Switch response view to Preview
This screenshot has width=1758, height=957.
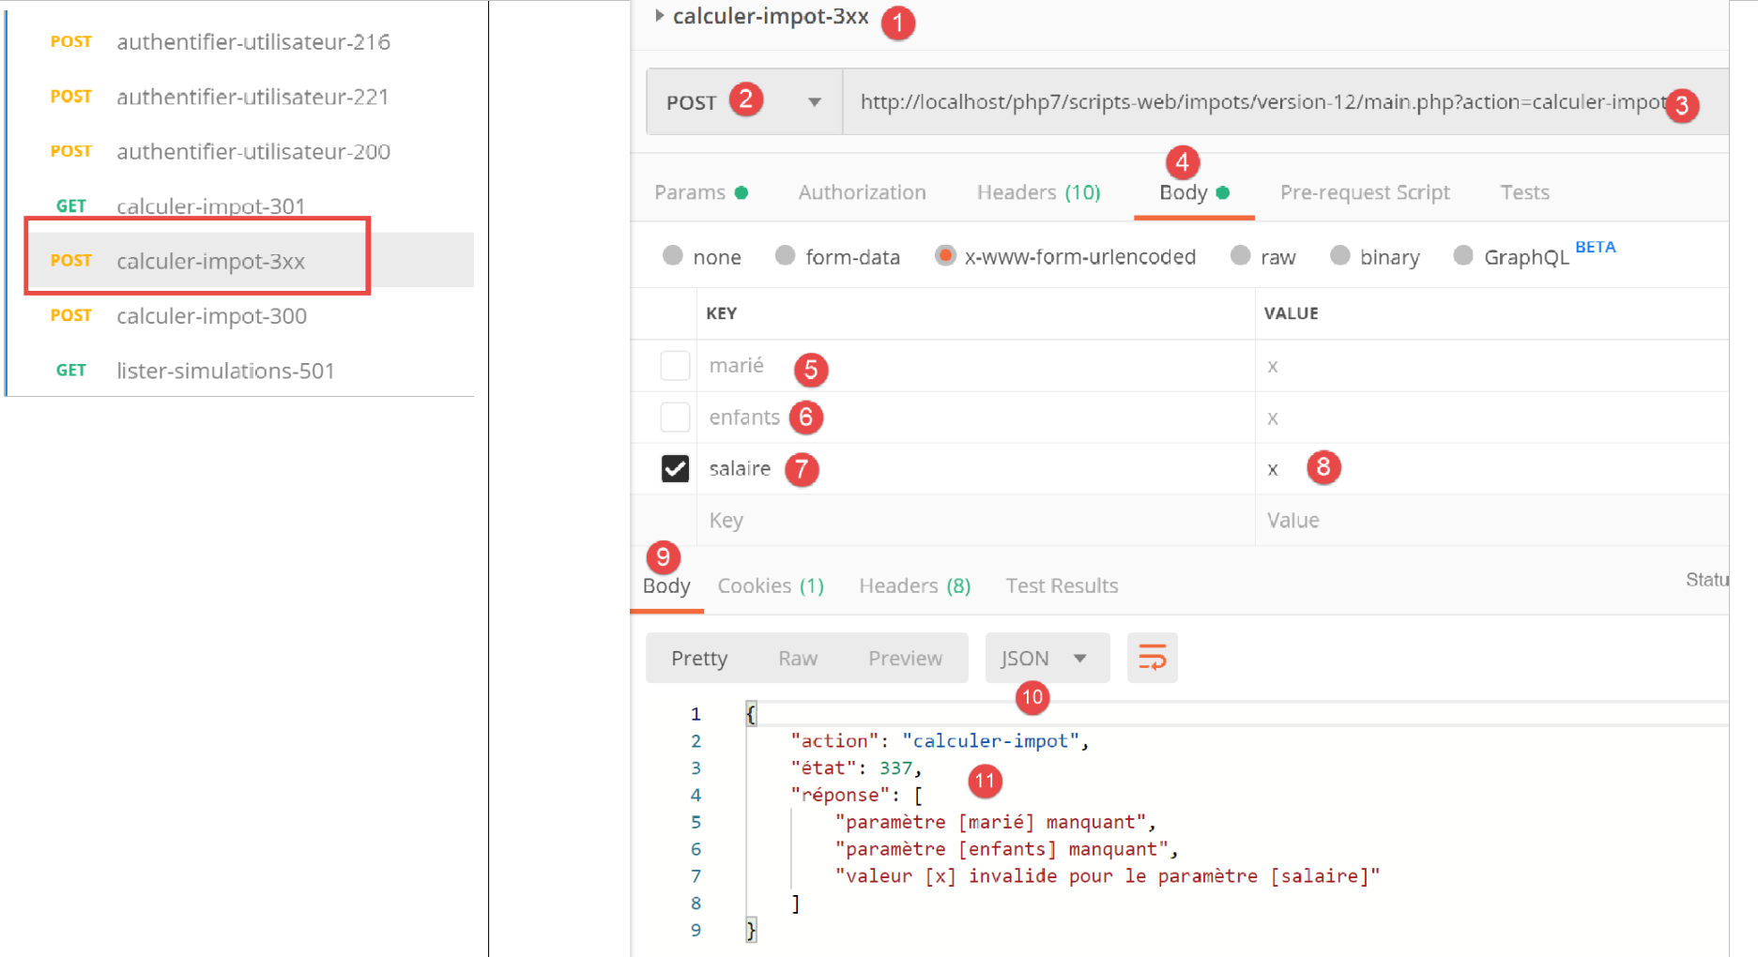pos(904,658)
